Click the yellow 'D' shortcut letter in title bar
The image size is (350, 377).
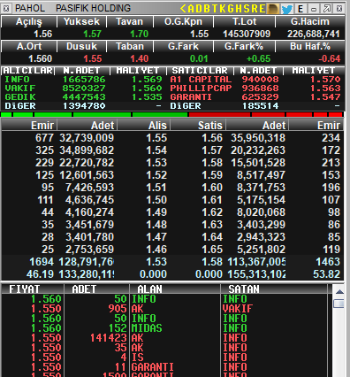(x=199, y=9)
